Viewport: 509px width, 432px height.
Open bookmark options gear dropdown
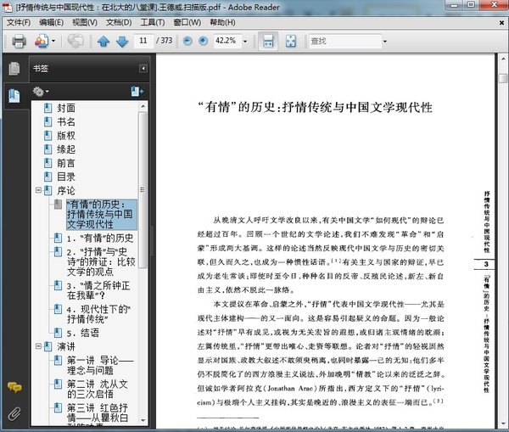click(x=41, y=91)
